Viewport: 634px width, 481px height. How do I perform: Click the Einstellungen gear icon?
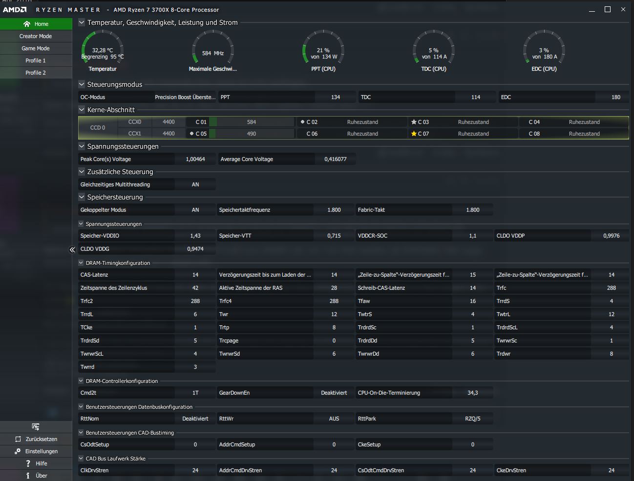18,451
